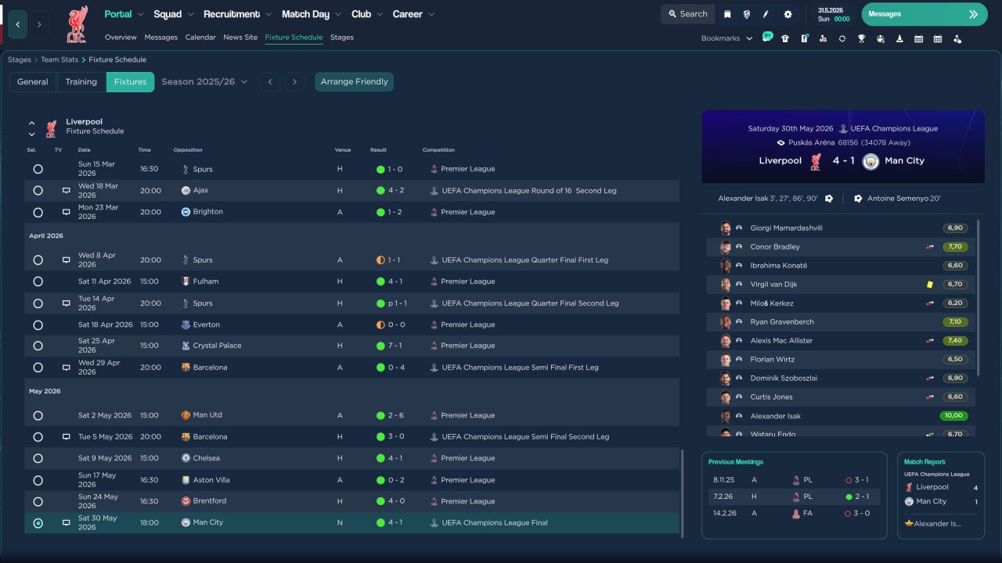Image resolution: width=1002 pixels, height=563 pixels.
Task: Open the Stages tab in the sub-navigation
Action: [x=342, y=38]
